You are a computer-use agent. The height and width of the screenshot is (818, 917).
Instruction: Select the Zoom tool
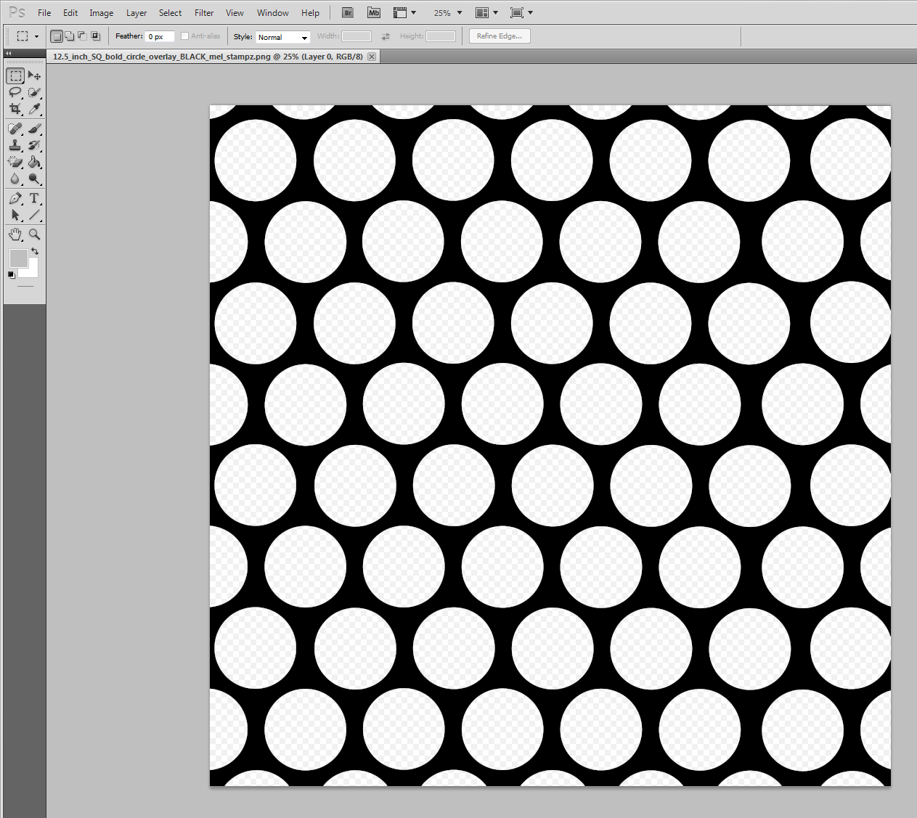(34, 234)
